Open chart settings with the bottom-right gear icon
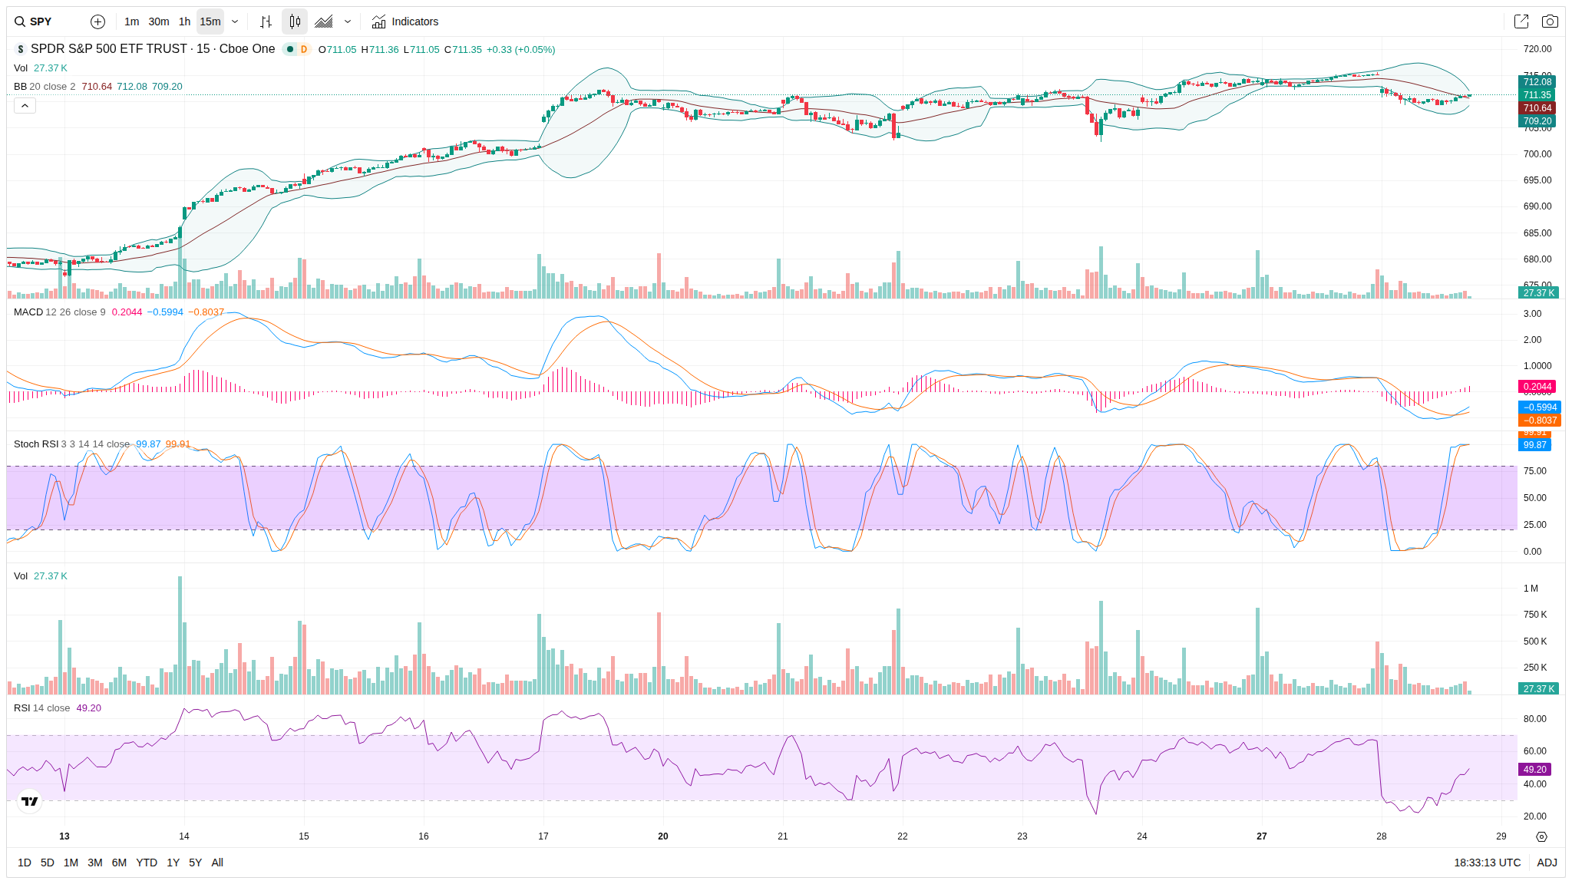Screen dimensions: 1572x884 [x=1541, y=836]
